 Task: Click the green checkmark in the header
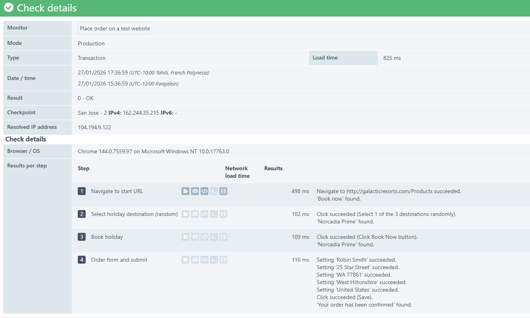(8, 7)
